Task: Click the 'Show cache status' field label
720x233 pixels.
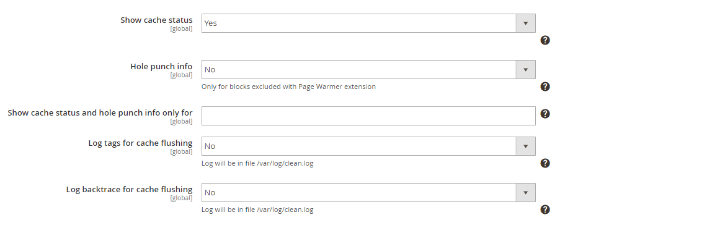Action: pos(156,20)
